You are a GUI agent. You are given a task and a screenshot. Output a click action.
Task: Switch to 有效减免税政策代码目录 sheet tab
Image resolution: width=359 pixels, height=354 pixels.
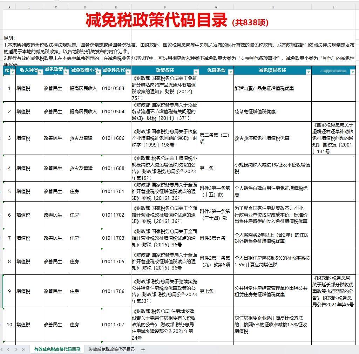click(x=57, y=349)
